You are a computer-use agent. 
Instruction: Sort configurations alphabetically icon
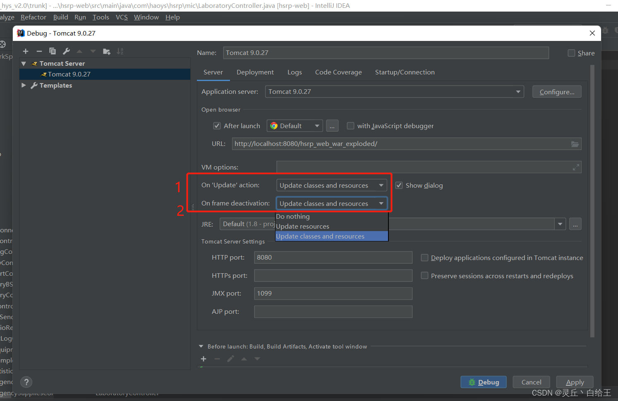[x=120, y=51]
